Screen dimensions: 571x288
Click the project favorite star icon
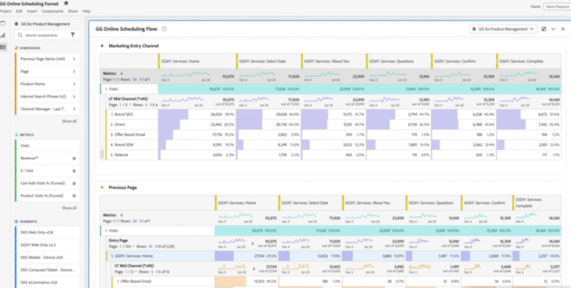(66, 3)
